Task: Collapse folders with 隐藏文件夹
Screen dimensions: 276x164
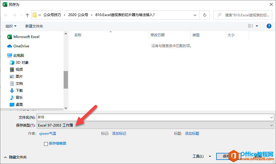Action: tap(15, 157)
